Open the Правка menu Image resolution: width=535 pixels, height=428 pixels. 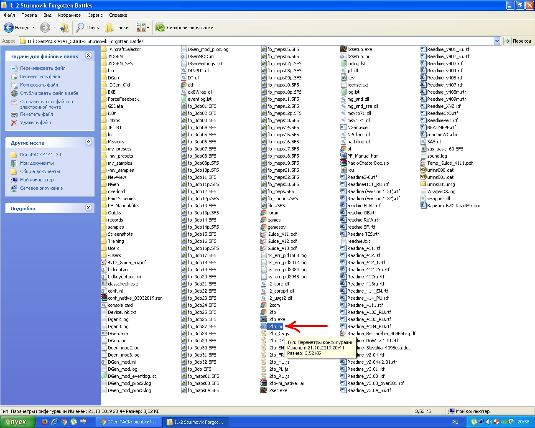29,15
